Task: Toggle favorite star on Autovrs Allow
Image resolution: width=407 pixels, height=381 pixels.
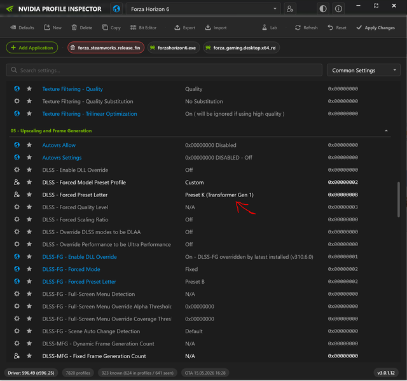Action: click(x=29, y=145)
